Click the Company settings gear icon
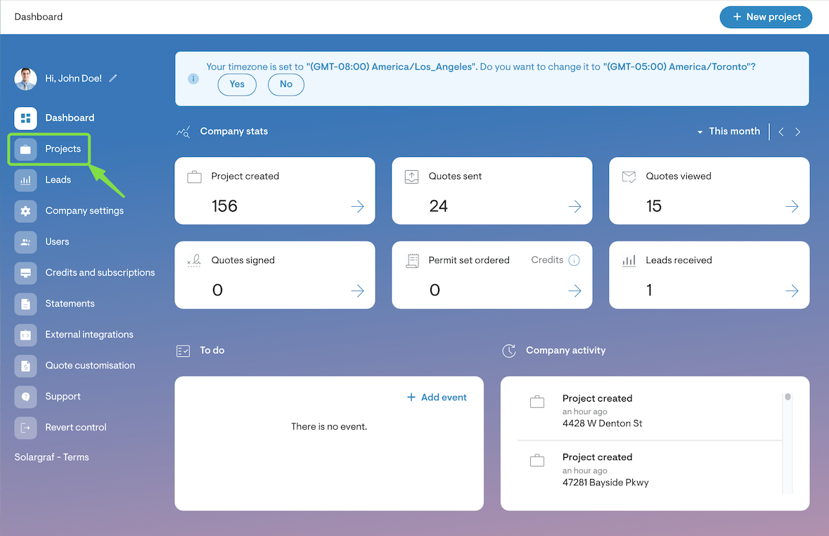 (x=24, y=211)
